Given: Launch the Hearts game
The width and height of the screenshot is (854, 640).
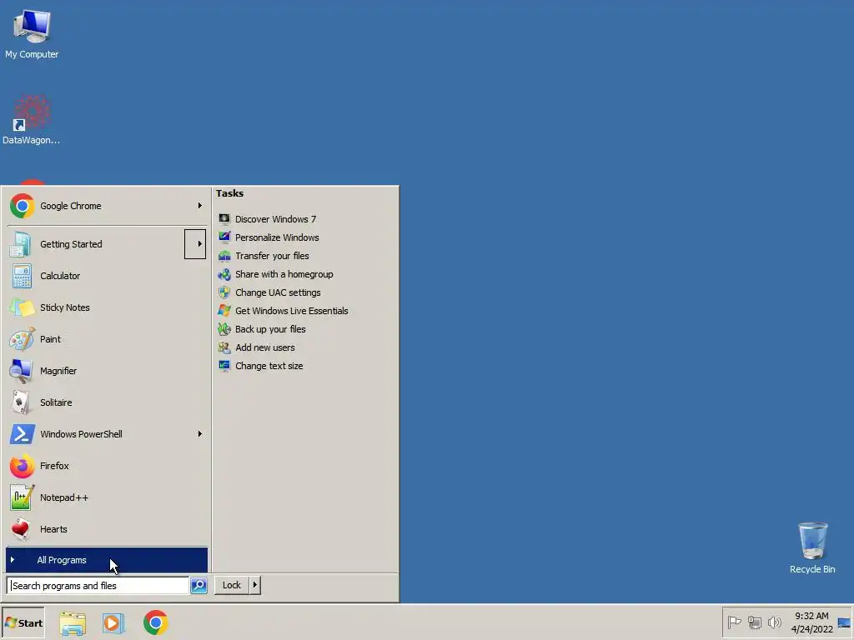Looking at the screenshot, I should [x=106, y=529].
